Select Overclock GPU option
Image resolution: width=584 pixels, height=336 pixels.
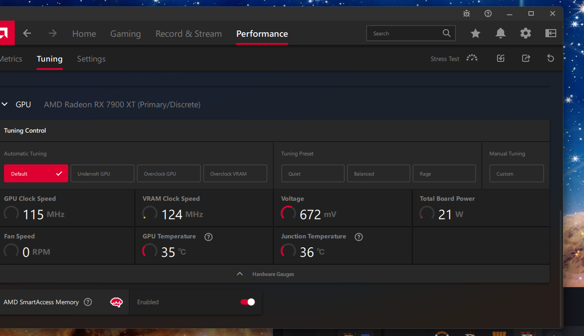tap(169, 173)
